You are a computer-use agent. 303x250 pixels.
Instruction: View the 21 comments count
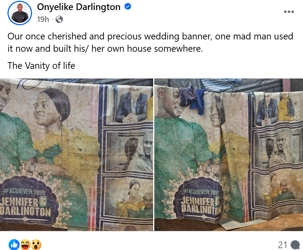click(283, 245)
